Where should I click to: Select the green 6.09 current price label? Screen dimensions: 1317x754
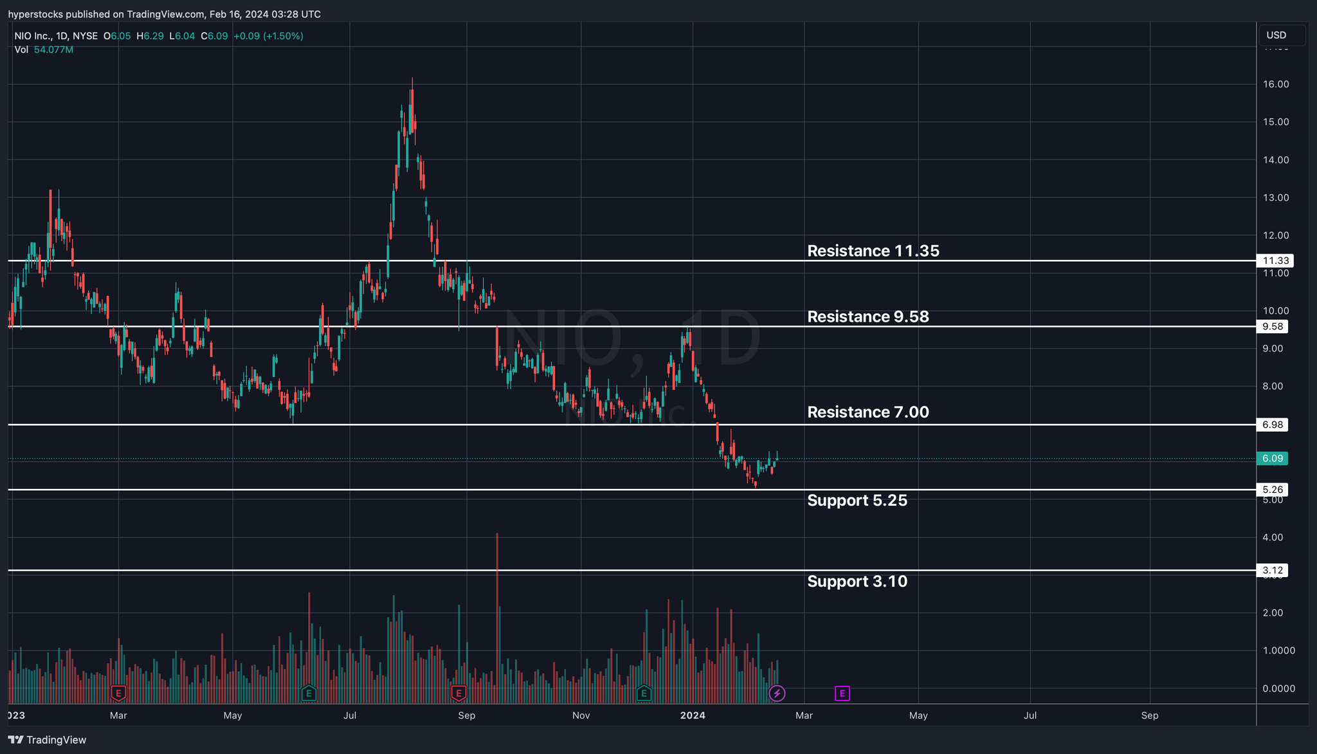1273,459
